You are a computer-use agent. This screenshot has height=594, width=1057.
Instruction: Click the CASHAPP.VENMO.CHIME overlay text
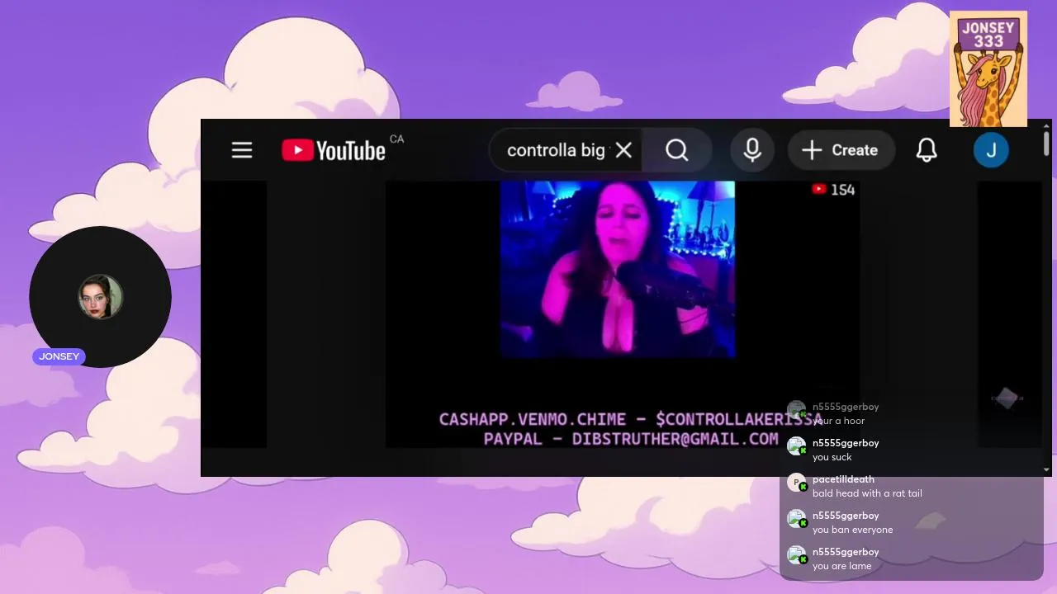point(631,419)
